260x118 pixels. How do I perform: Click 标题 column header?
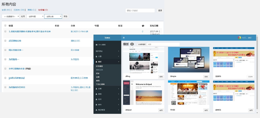pyautogui.click(x=11, y=26)
